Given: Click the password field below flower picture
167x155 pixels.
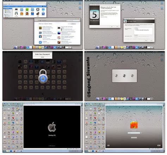Looking at the screenshot, I should (134, 133).
